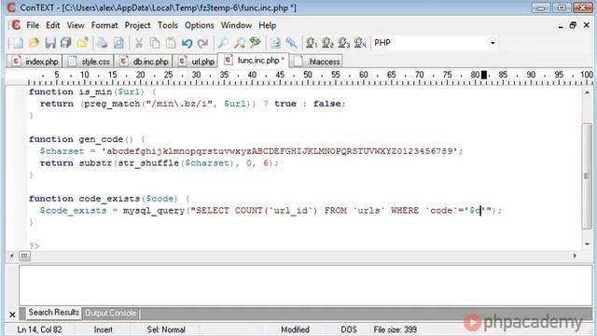This screenshot has height=336, width=597.
Task: Open Print Preview icon
Action: [x=118, y=43]
